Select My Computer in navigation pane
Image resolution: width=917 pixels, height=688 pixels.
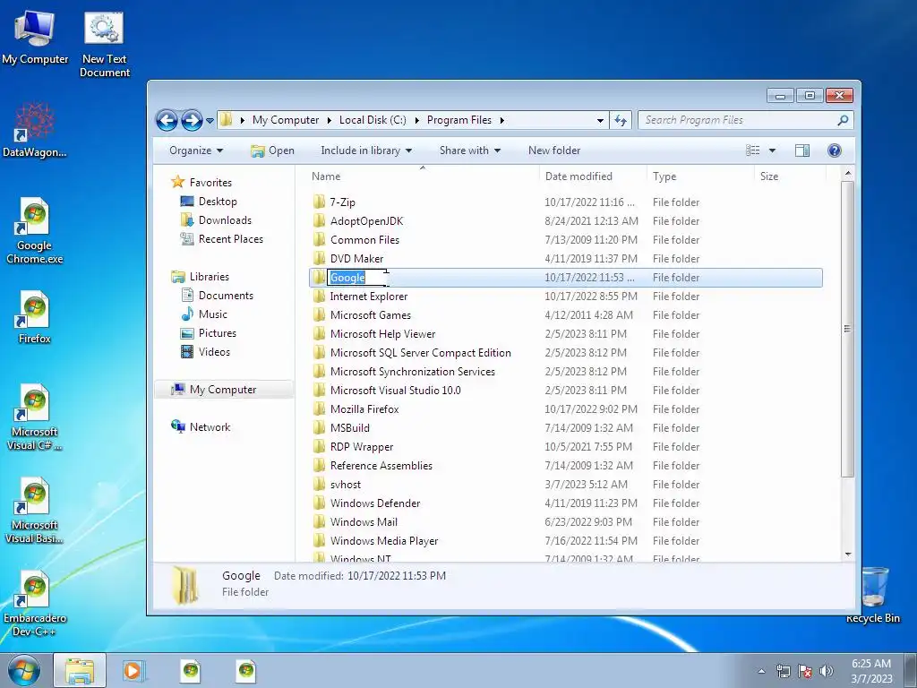click(x=223, y=390)
